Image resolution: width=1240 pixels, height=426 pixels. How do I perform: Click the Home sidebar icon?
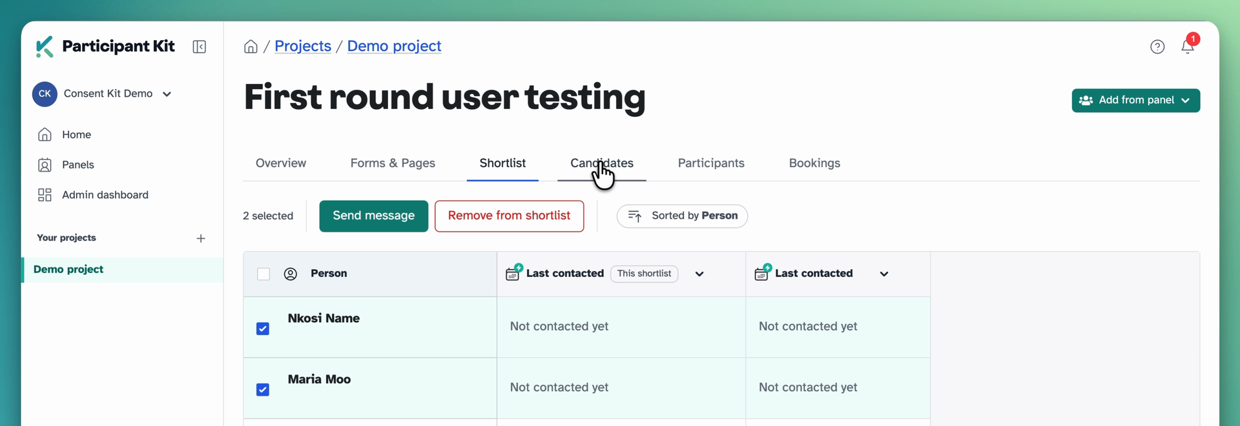45,134
